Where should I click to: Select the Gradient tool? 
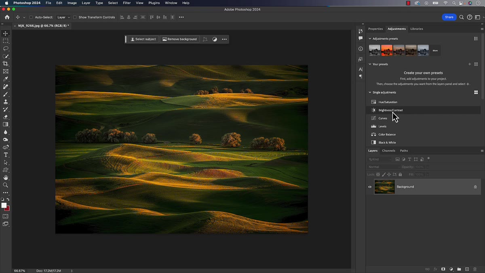(x=6, y=124)
